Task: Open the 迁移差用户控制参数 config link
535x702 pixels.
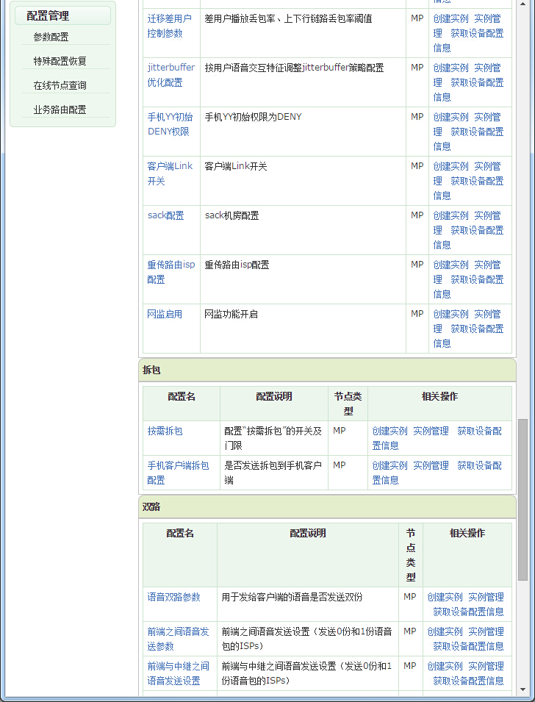Action: pyautogui.click(x=170, y=26)
